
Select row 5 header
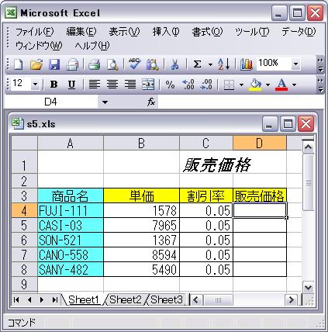(x=24, y=226)
